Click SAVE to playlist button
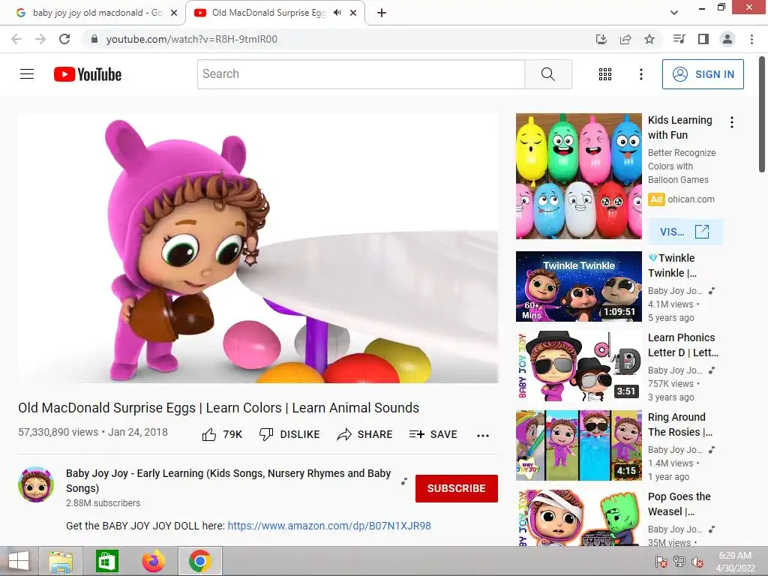Image resolution: width=768 pixels, height=576 pixels. click(x=433, y=434)
